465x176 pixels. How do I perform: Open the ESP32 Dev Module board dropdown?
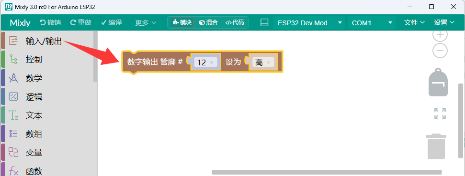(x=310, y=23)
